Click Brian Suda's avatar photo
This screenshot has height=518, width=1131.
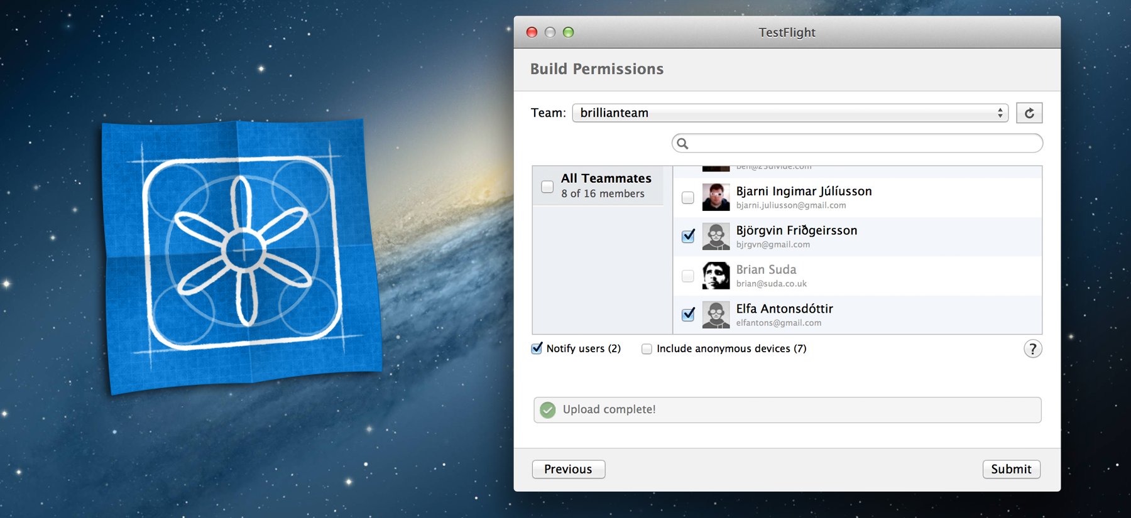716,276
